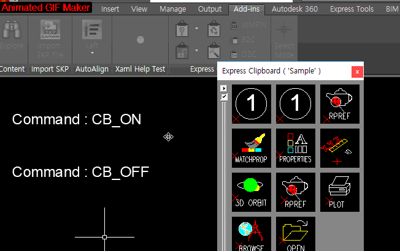Expand the dropdown arrow under Left

point(92,53)
